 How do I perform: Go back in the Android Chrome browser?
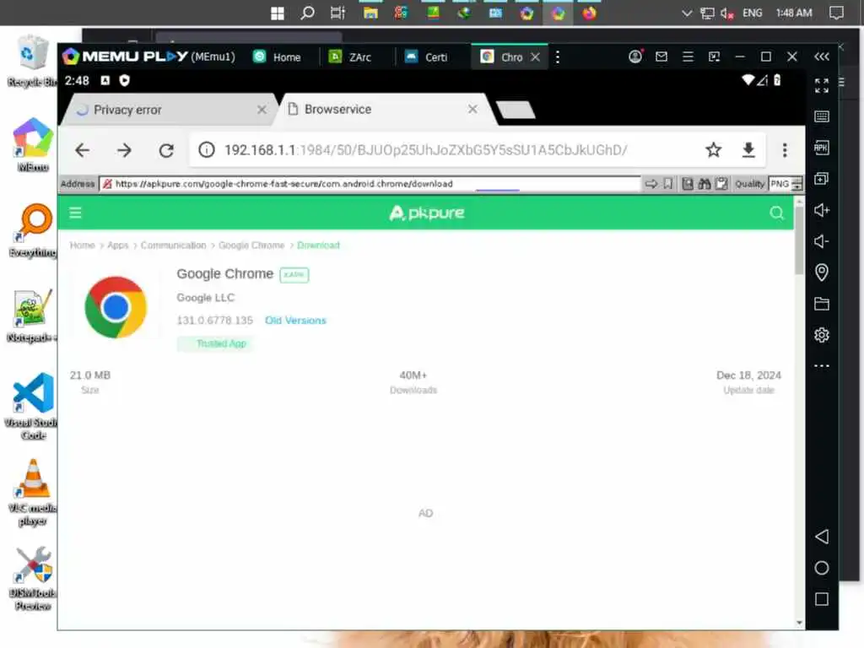tap(82, 150)
